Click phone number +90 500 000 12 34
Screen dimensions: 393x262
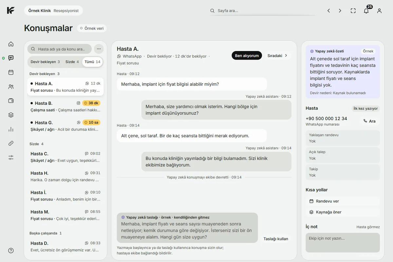326,119
